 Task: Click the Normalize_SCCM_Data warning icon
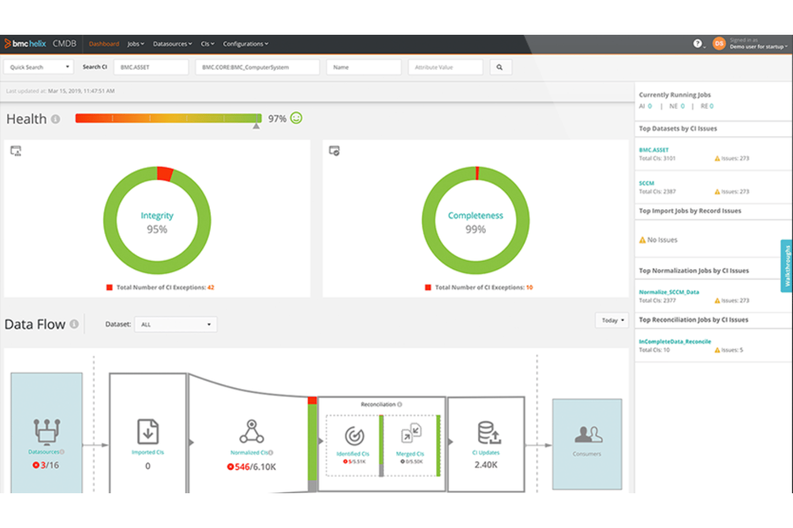[717, 301]
